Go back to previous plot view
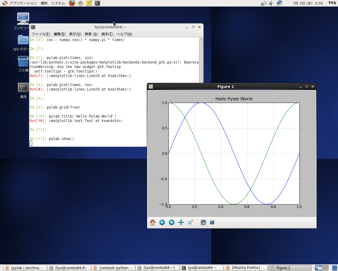Image resolution: width=338 pixels, height=271 pixels. click(x=162, y=223)
